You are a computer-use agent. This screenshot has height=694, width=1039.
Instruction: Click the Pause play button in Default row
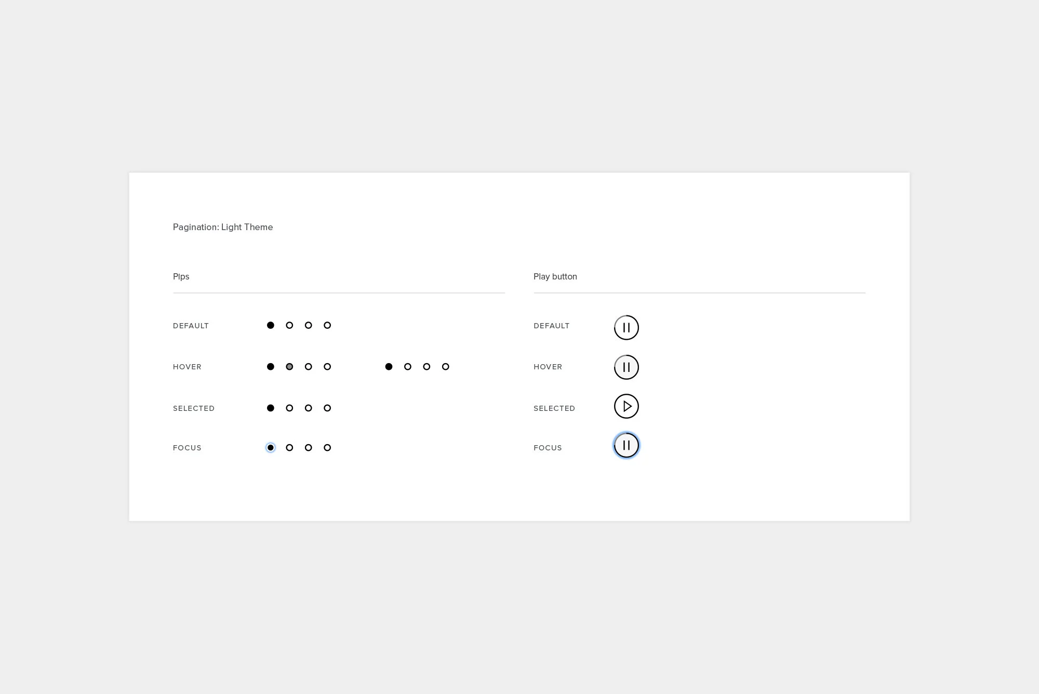coord(626,327)
